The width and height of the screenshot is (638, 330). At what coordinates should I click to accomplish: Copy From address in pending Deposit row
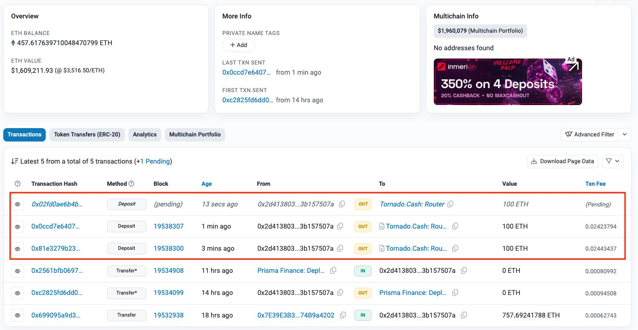pyautogui.click(x=342, y=204)
